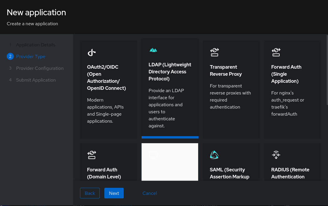Click the Transparent Reverse Proxy icon
Image resolution: width=328 pixels, height=206 pixels.
214,52
